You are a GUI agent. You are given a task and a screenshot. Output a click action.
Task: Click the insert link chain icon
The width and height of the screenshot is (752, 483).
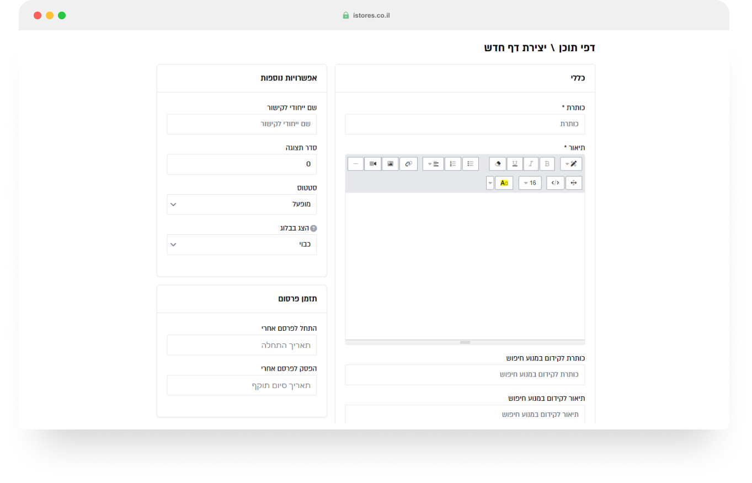coord(408,164)
